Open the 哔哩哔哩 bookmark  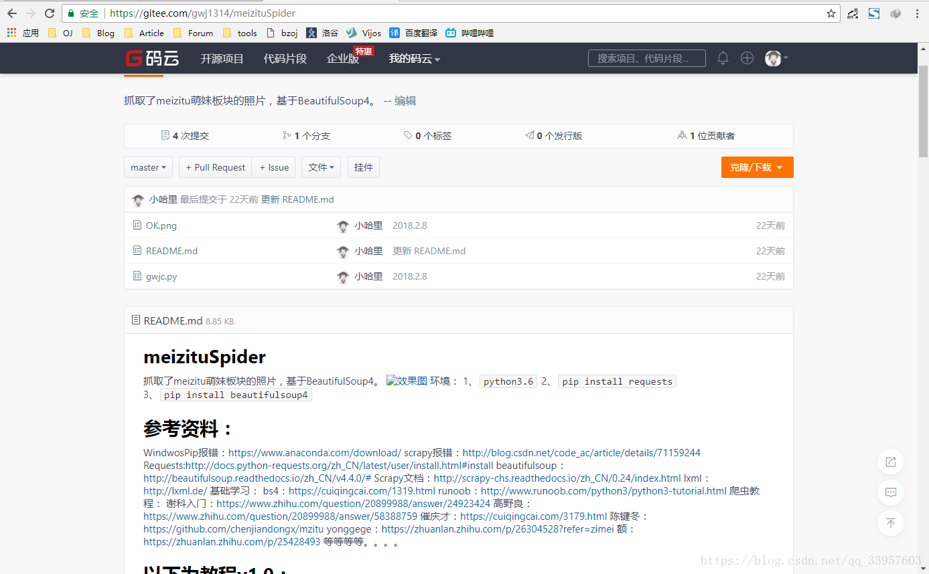(x=470, y=33)
